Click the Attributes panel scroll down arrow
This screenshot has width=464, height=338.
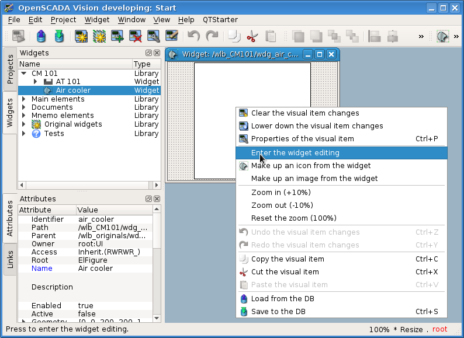pyautogui.click(x=157, y=318)
